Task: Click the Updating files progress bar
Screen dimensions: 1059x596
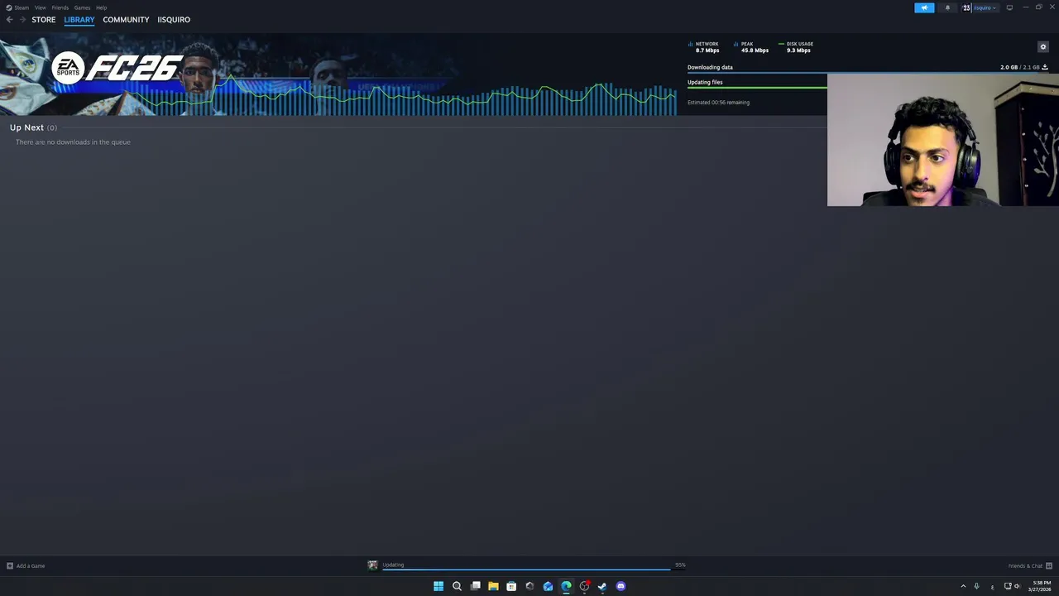Action: coord(757,88)
